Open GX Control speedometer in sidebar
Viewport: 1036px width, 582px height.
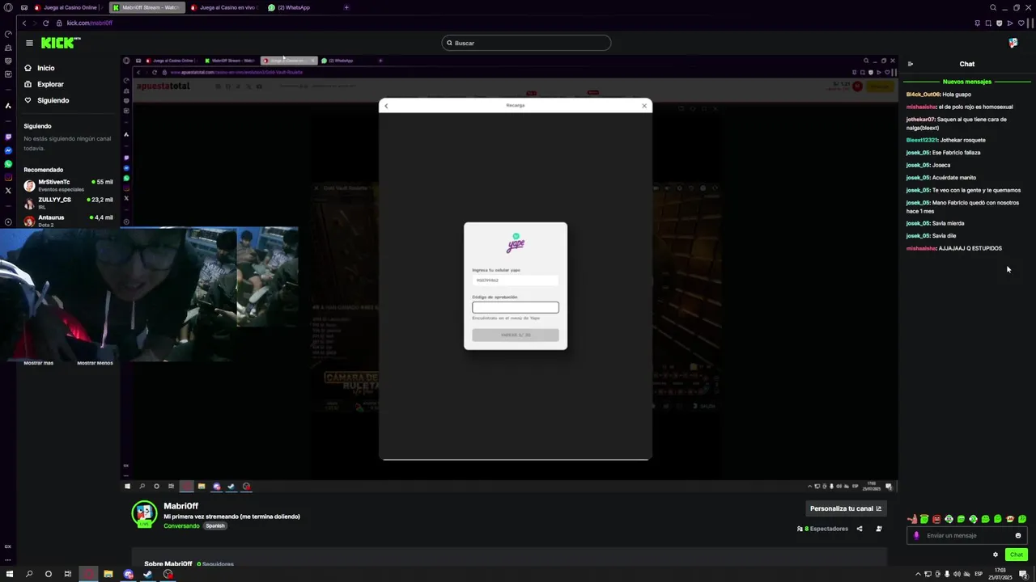click(8, 34)
